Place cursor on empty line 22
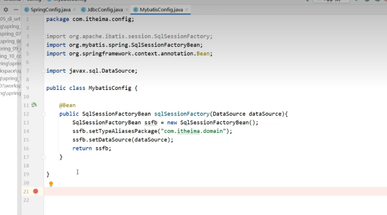This screenshot has height=215, width=387. [151, 200]
